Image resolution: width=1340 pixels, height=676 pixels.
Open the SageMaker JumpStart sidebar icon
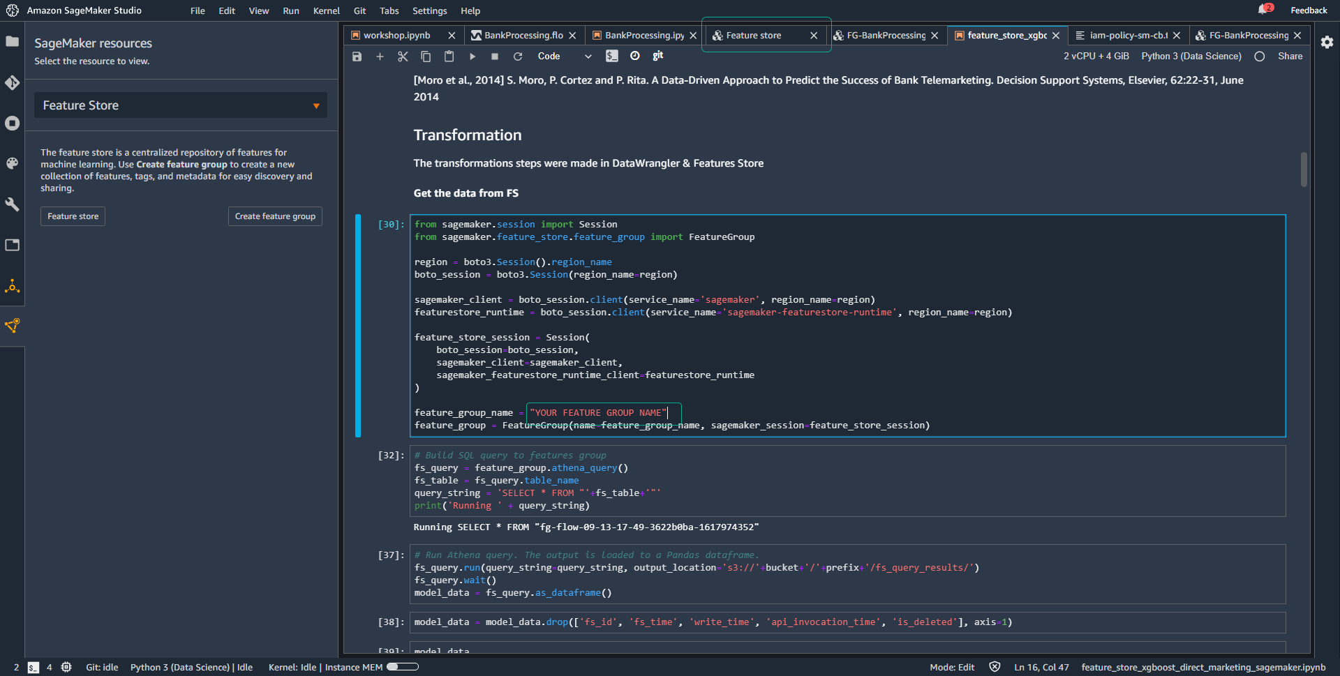12,286
